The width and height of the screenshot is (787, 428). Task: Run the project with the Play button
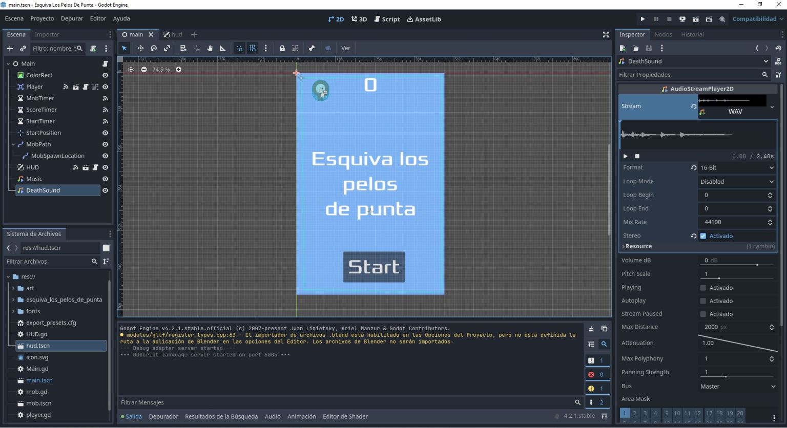[643, 18]
